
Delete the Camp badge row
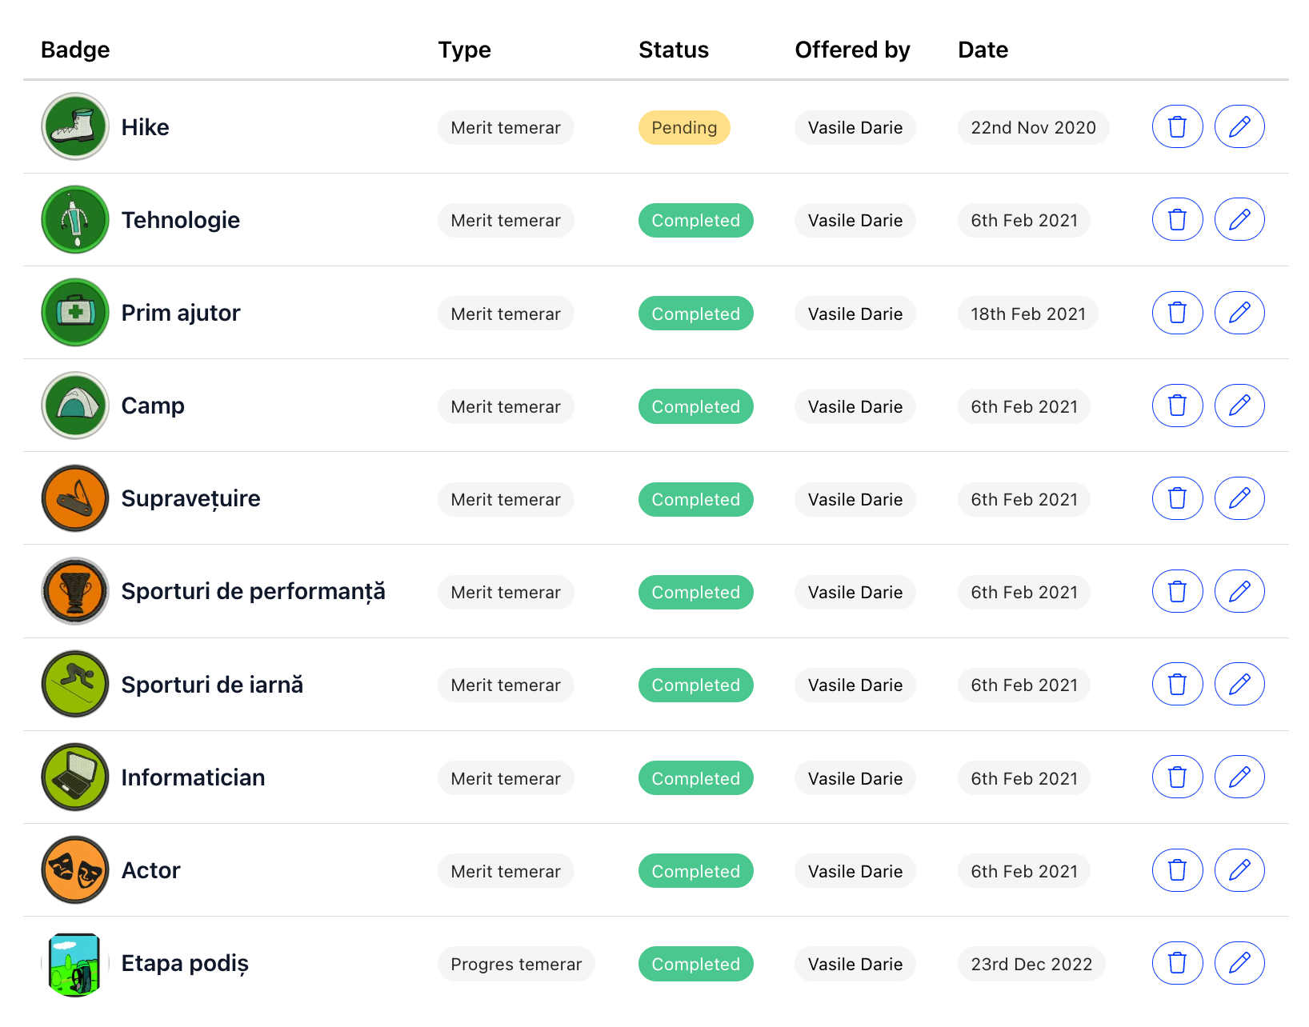click(1177, 406)
